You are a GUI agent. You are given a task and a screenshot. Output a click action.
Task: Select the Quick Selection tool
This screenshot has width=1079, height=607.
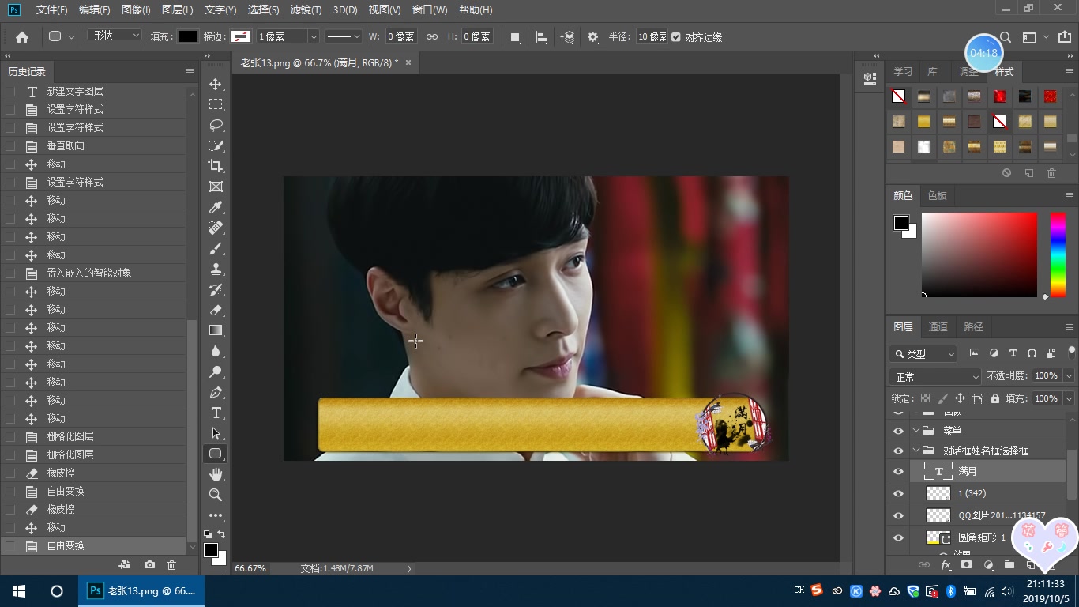click(x=216, y=145)
